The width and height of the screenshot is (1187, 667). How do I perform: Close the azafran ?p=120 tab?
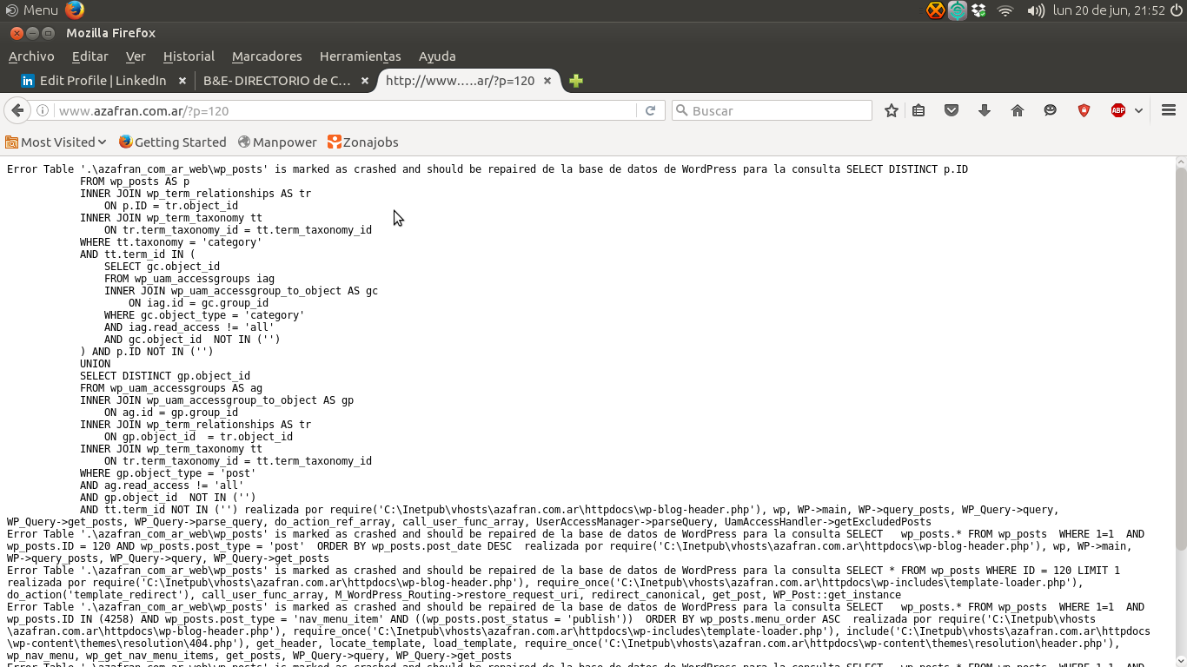tap(547, 81)
